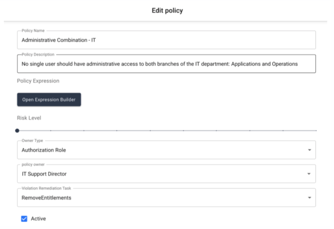The width and height of the screenshot is (334, 229).
Task: Uncheck the Active checkbox
Action: pos(24,219)
